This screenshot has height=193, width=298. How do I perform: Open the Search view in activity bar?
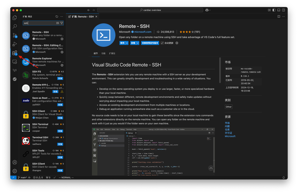15,27
